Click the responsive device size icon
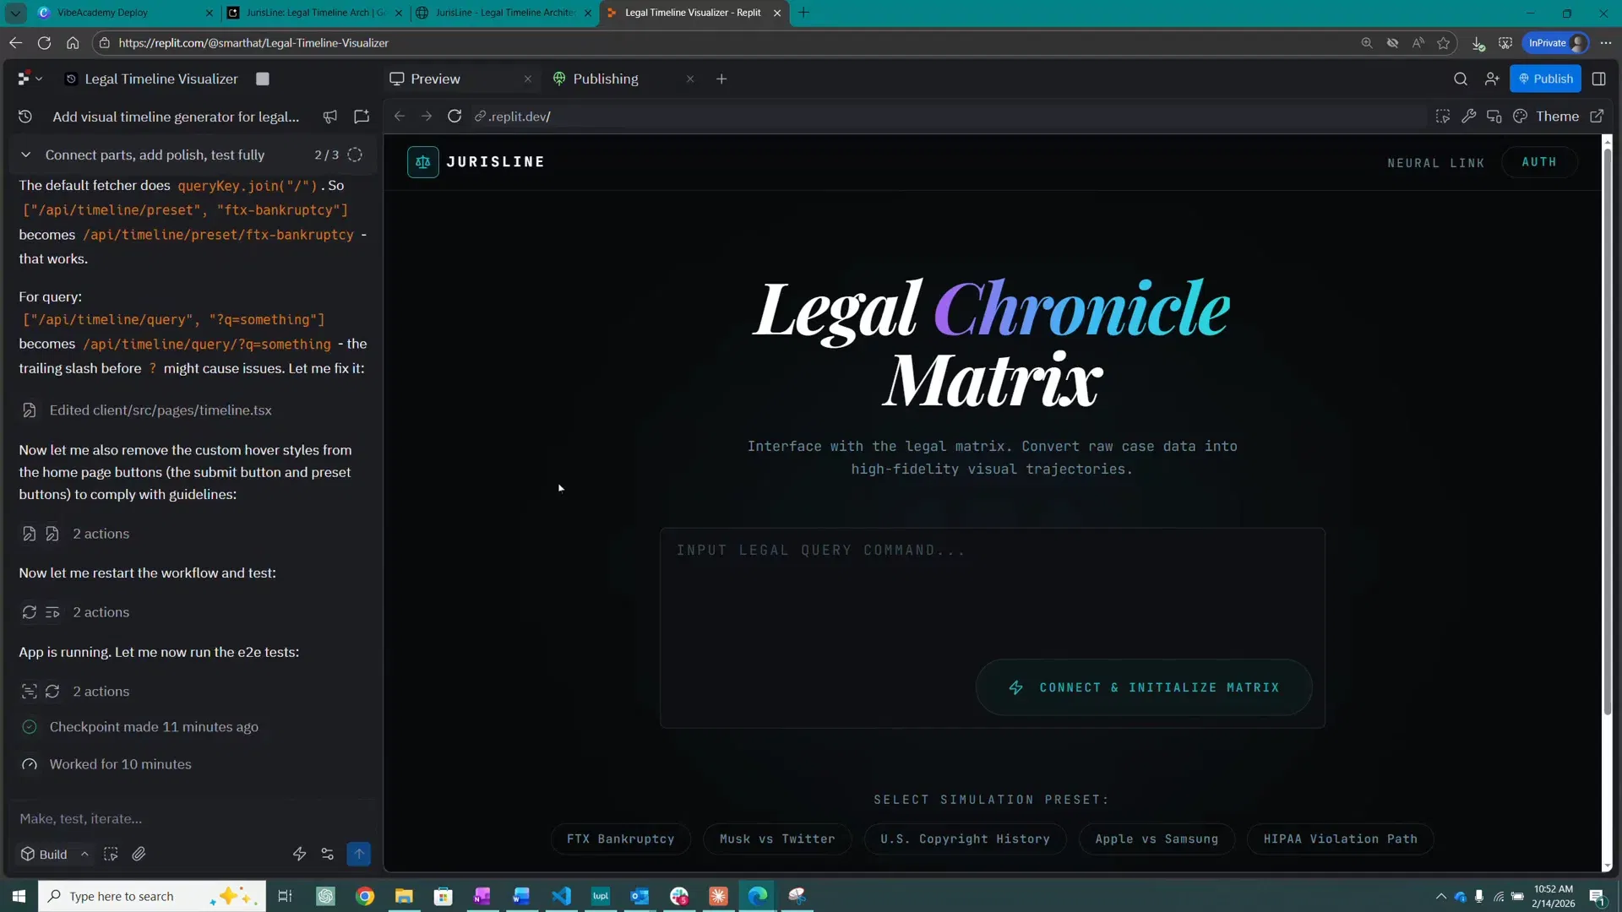 point(1494,117)
